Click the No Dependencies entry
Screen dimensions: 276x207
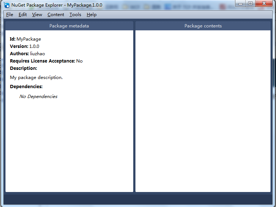[x=38, y=97]
